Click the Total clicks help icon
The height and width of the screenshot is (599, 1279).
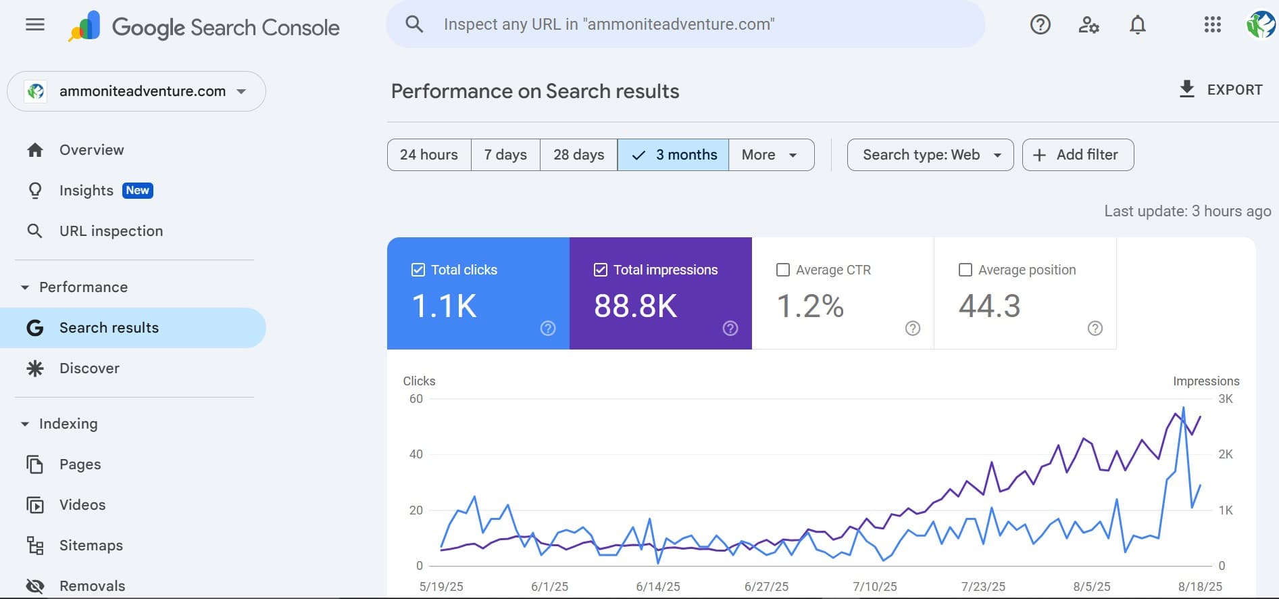point(548,329)
